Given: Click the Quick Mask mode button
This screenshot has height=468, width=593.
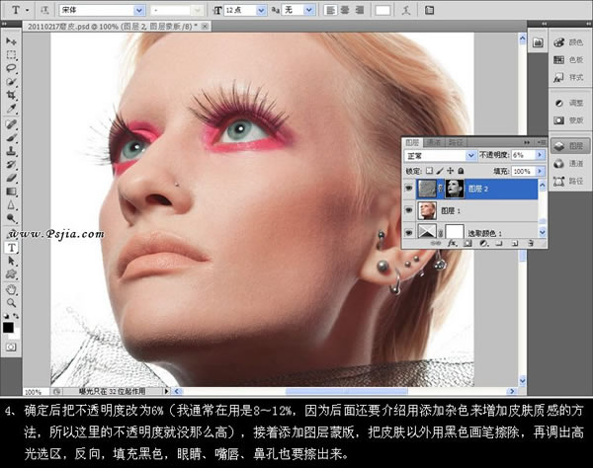Looking at the screenshot, I should [x=11, y=347].
